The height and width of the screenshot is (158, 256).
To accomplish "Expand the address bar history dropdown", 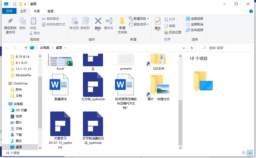I will pyautogui.click(x=184, y=48).
